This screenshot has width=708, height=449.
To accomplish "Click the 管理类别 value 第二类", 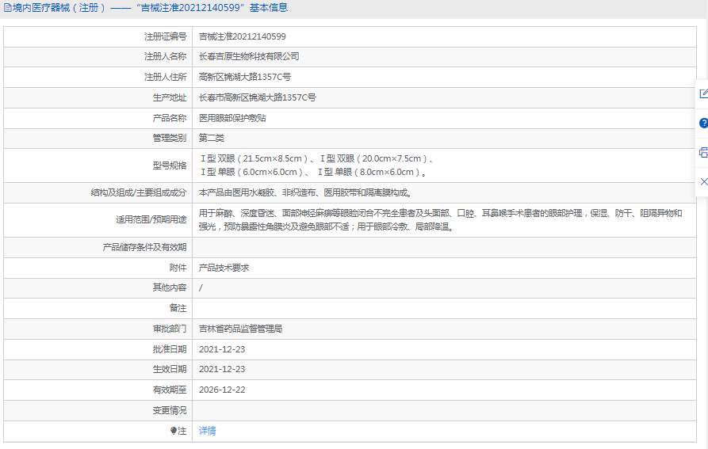I will pos(212,139).
